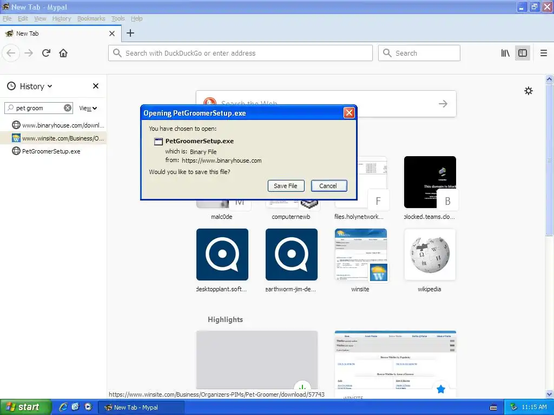Image resolution: width=554 pixels, height=415 pixels.
Task: Open the files.holynetwork... top site label
Action: click(x=359, y=217)
